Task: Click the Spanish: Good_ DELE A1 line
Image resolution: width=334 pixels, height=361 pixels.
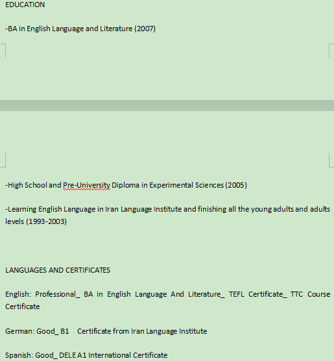Action: click(86, 355)
